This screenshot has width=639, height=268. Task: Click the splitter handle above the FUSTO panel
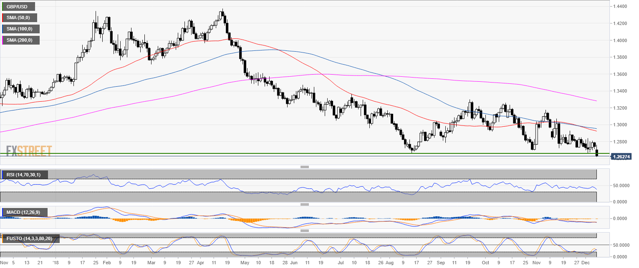point(304,230)
